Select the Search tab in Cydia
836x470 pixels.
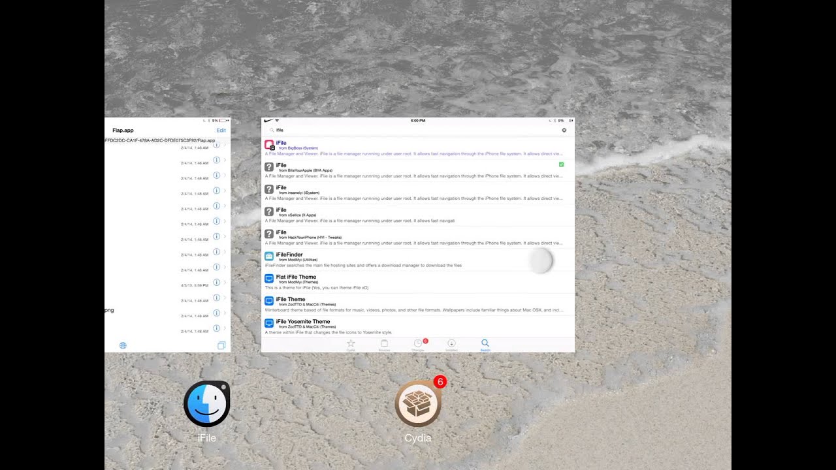click(485, 345)
